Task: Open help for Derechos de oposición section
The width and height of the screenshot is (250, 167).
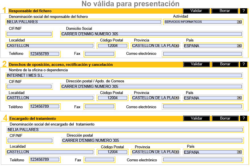Action: point(244,64)
